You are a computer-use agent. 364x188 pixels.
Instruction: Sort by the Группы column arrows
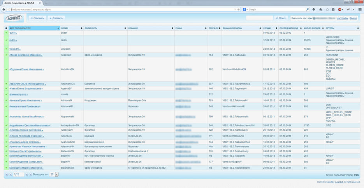click(358, 28)
